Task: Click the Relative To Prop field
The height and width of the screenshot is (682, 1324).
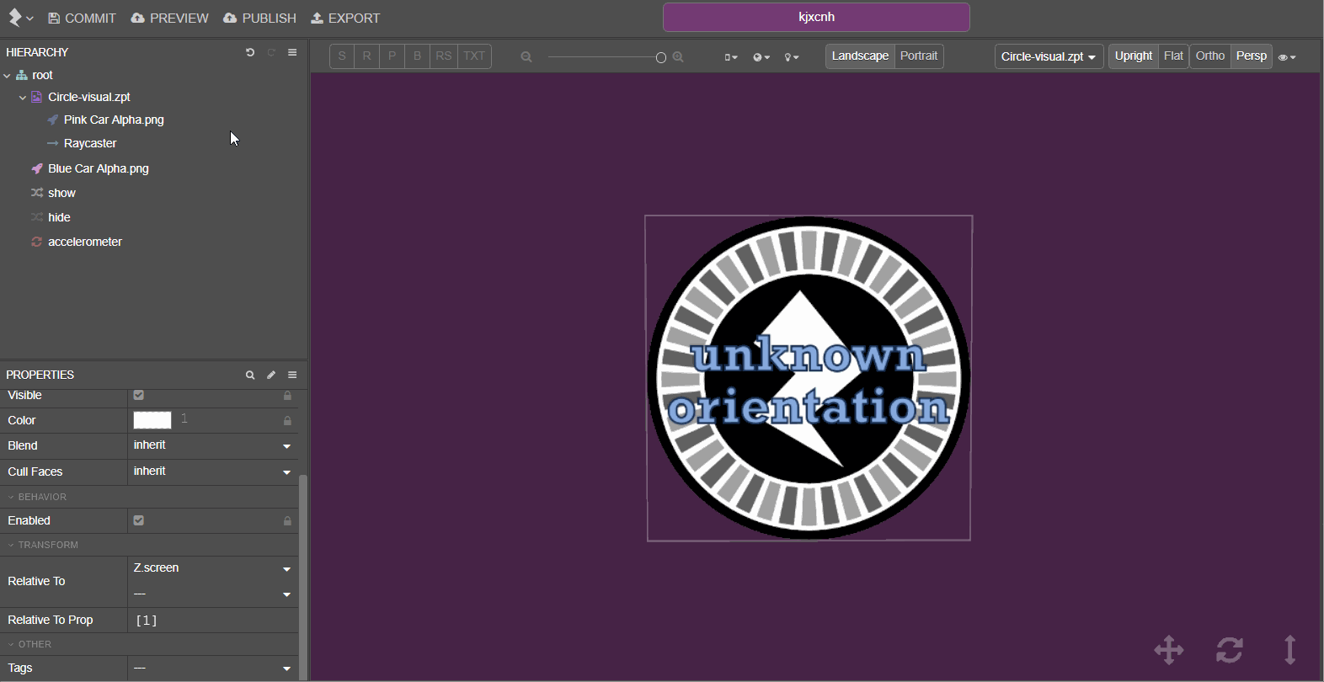Action: click(212, 620)
